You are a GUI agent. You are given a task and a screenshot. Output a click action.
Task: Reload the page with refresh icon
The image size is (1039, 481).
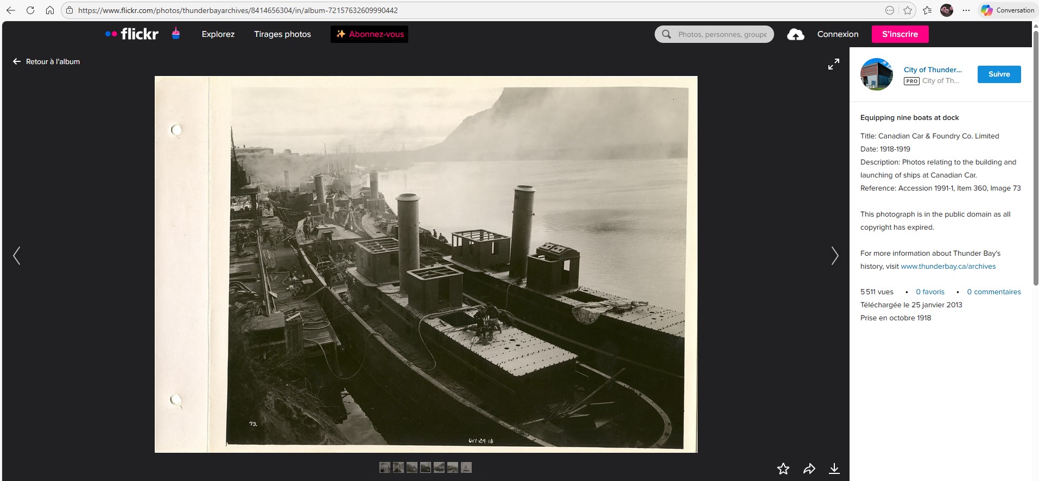coord(30,10)
